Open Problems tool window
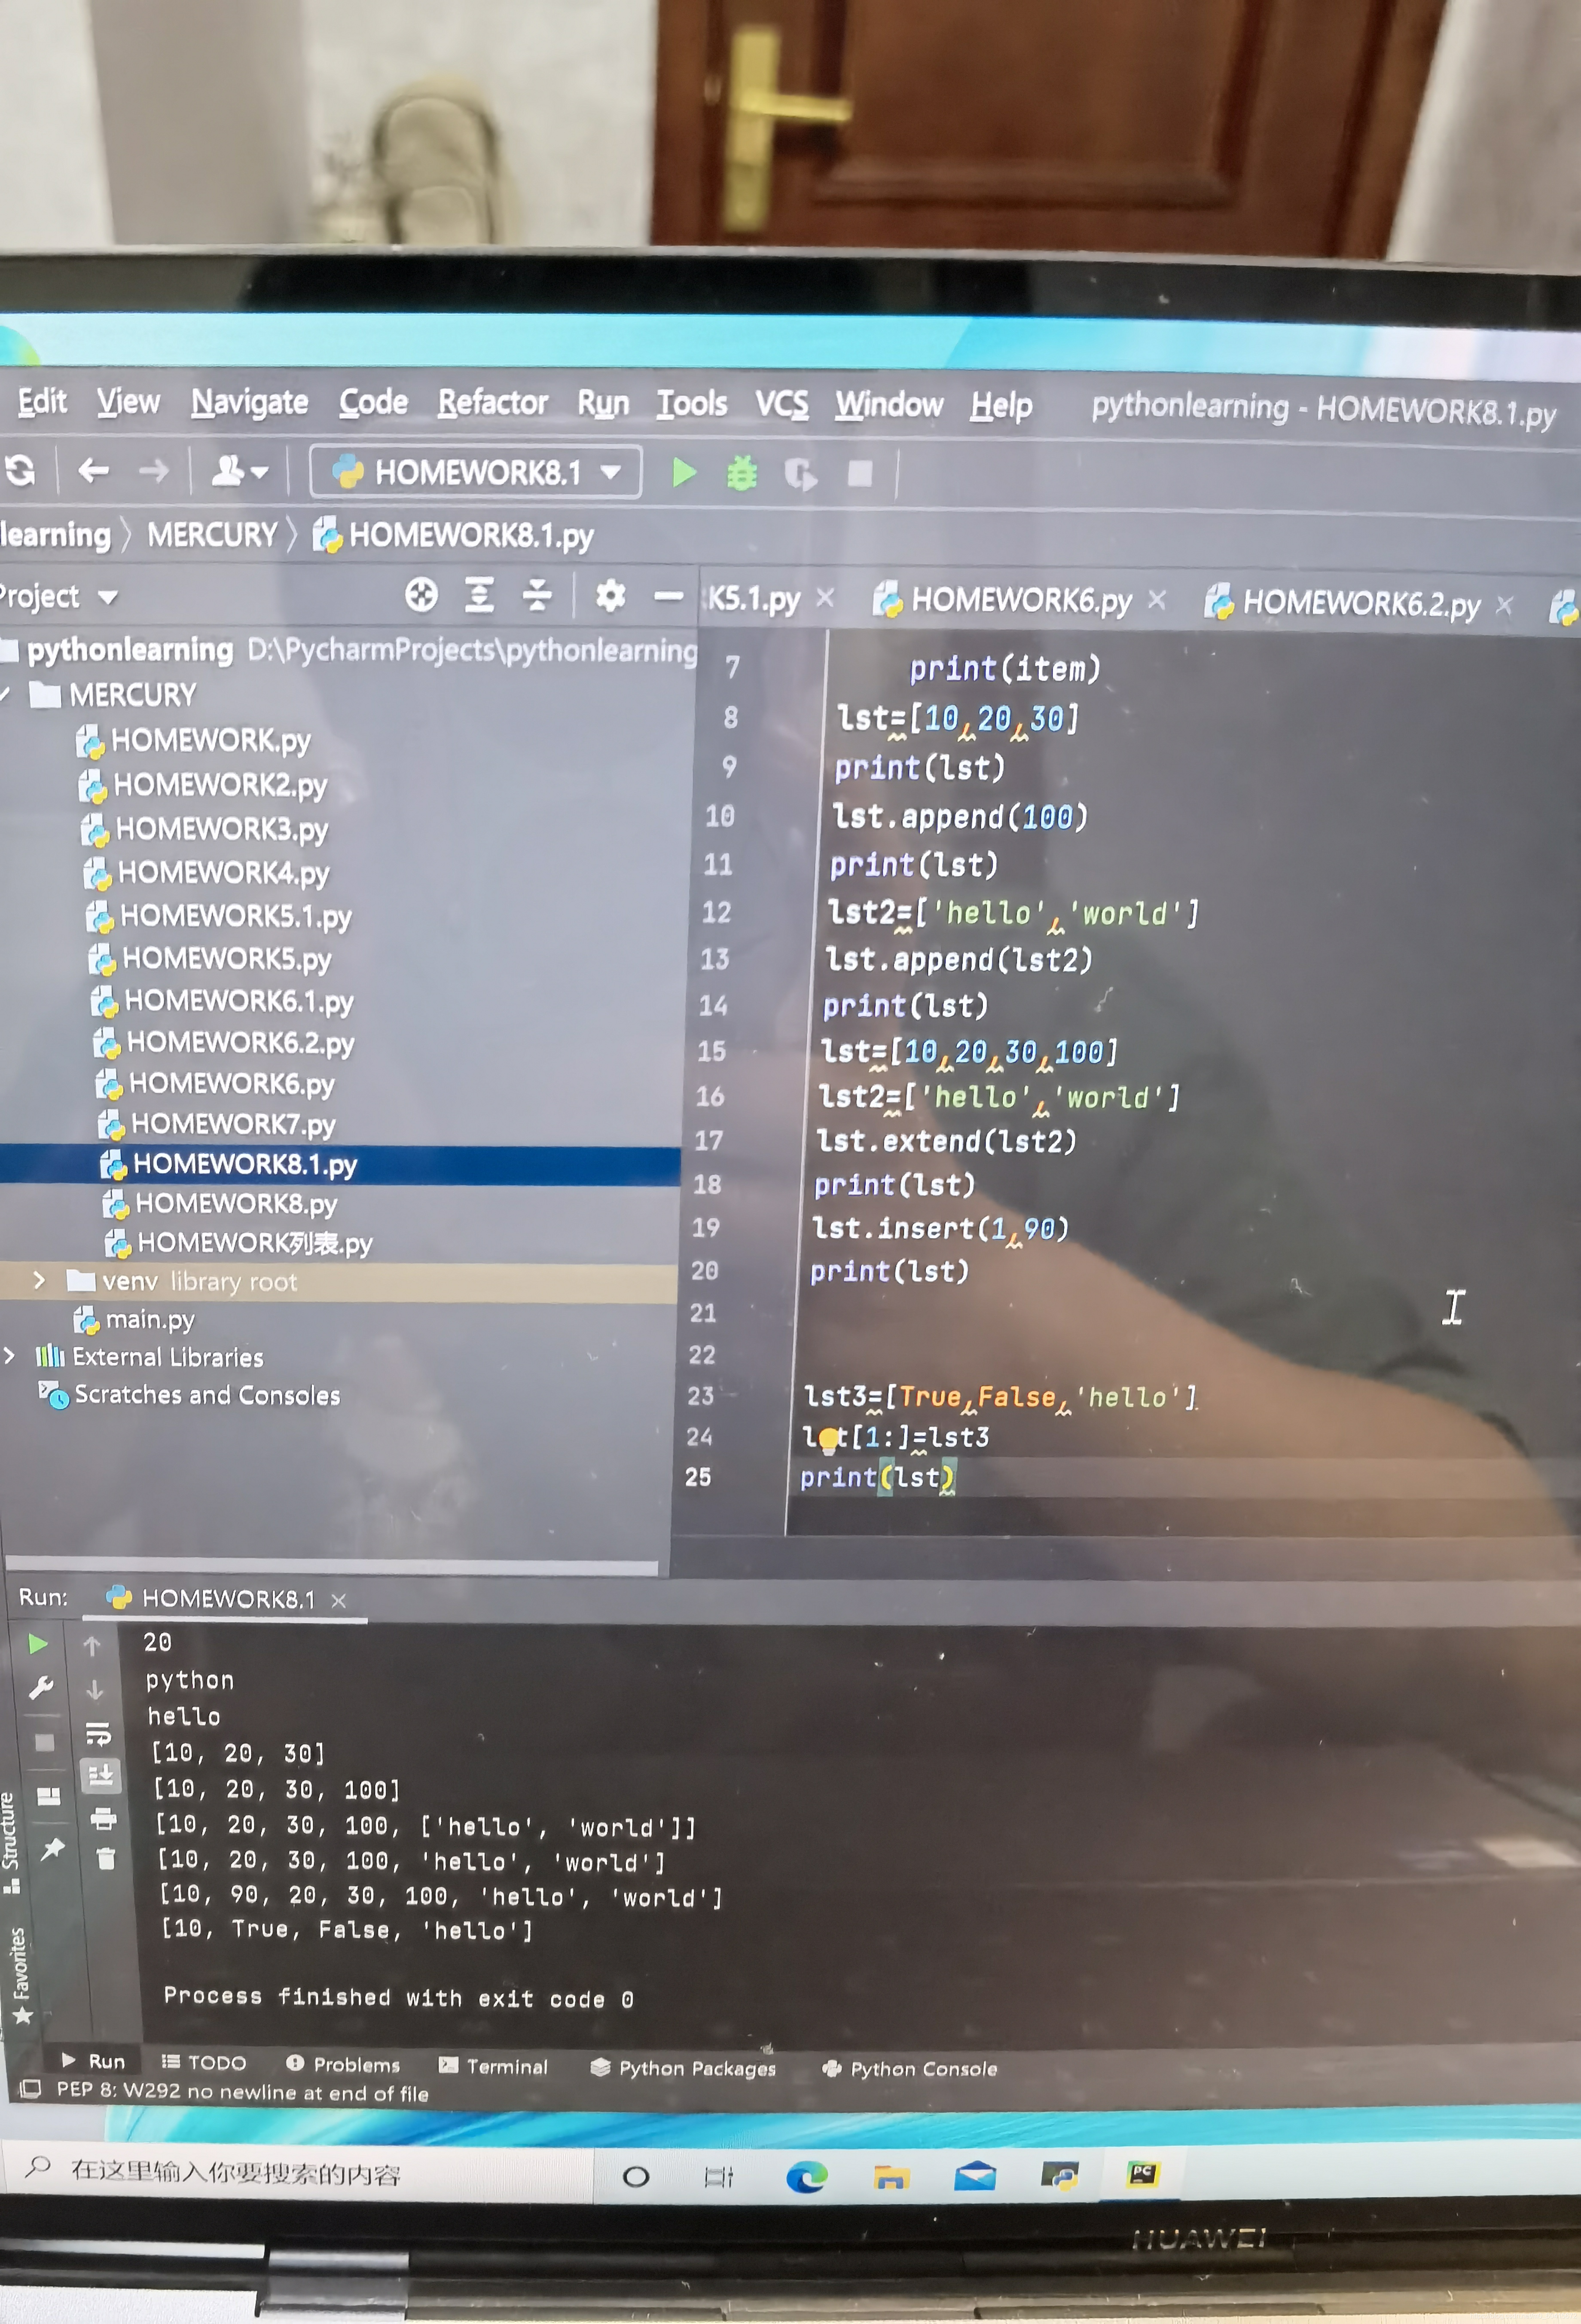Viewport: 1581px width, 2324px height. pyautogui.click(x=342, y=2064)
